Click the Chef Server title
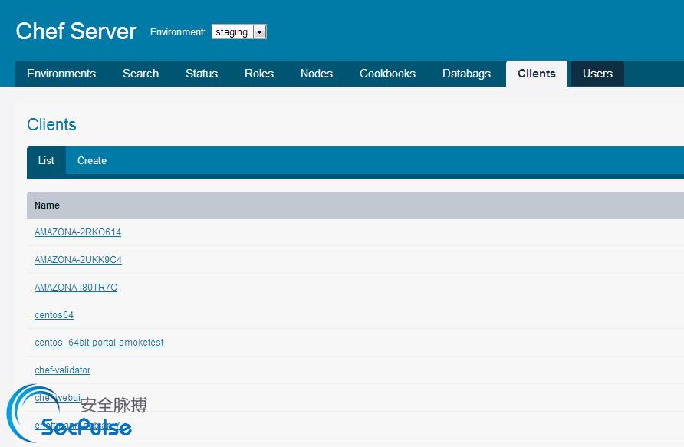 click(x=77, y=31)
